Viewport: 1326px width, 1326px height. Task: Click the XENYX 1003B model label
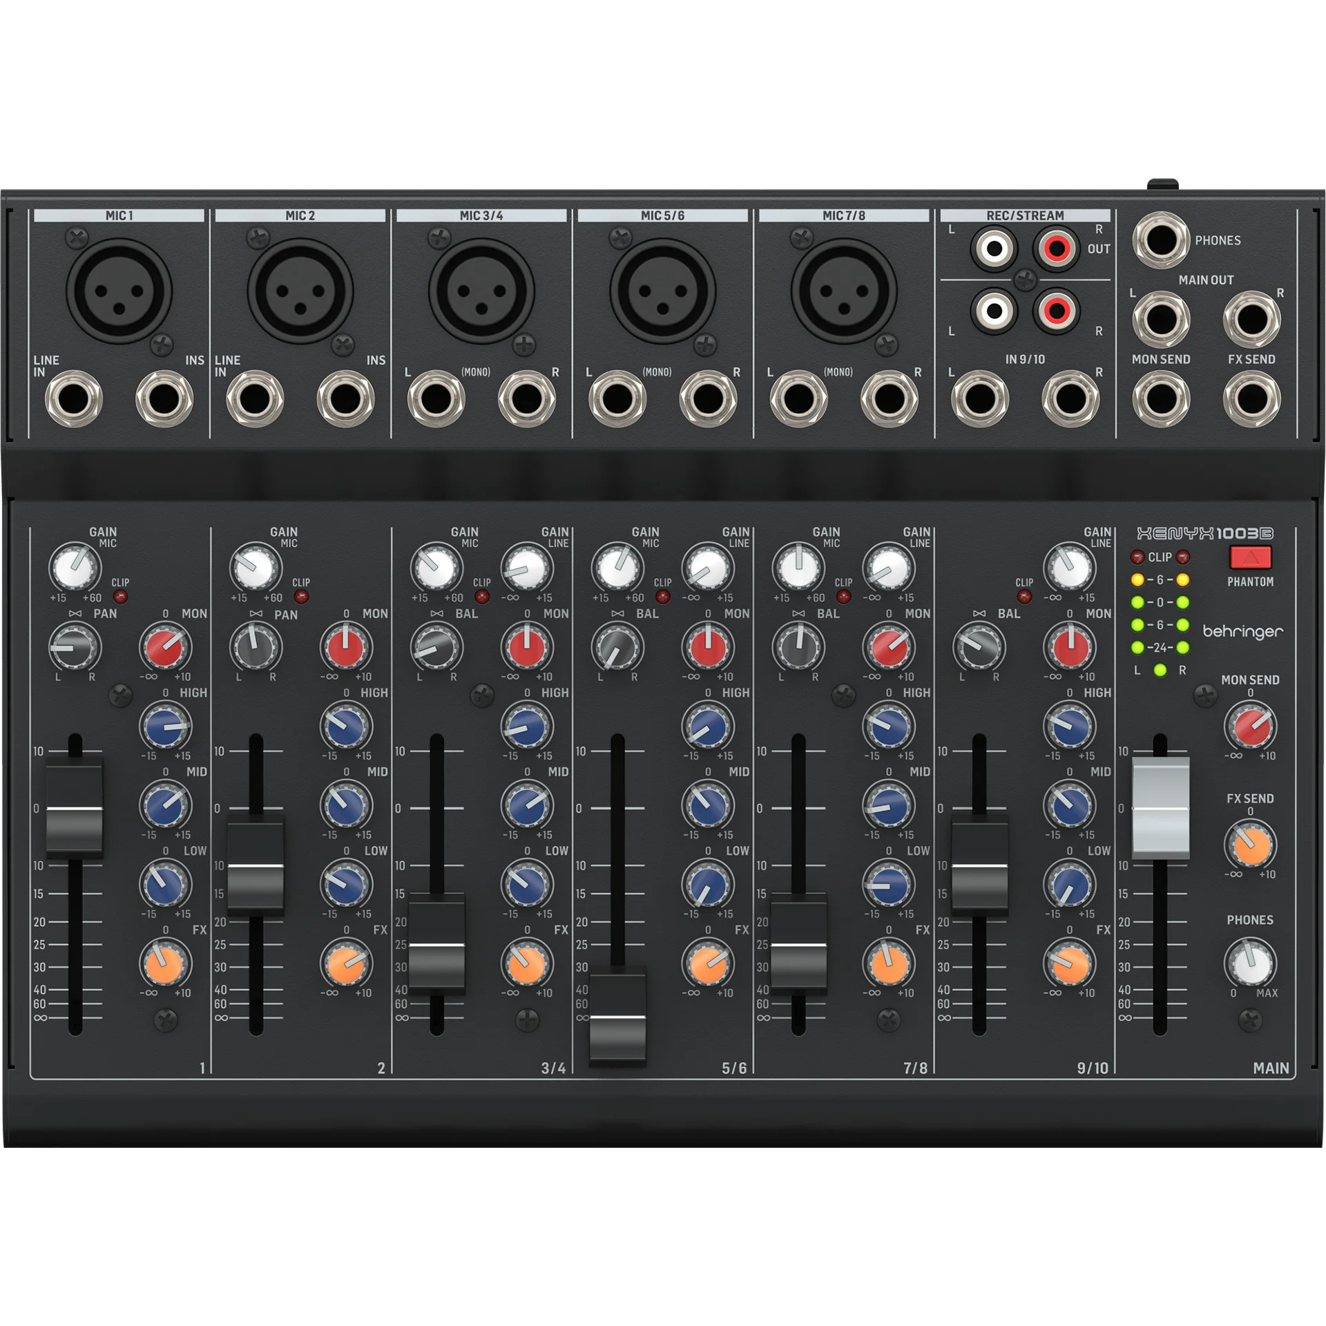[1205, 533]
